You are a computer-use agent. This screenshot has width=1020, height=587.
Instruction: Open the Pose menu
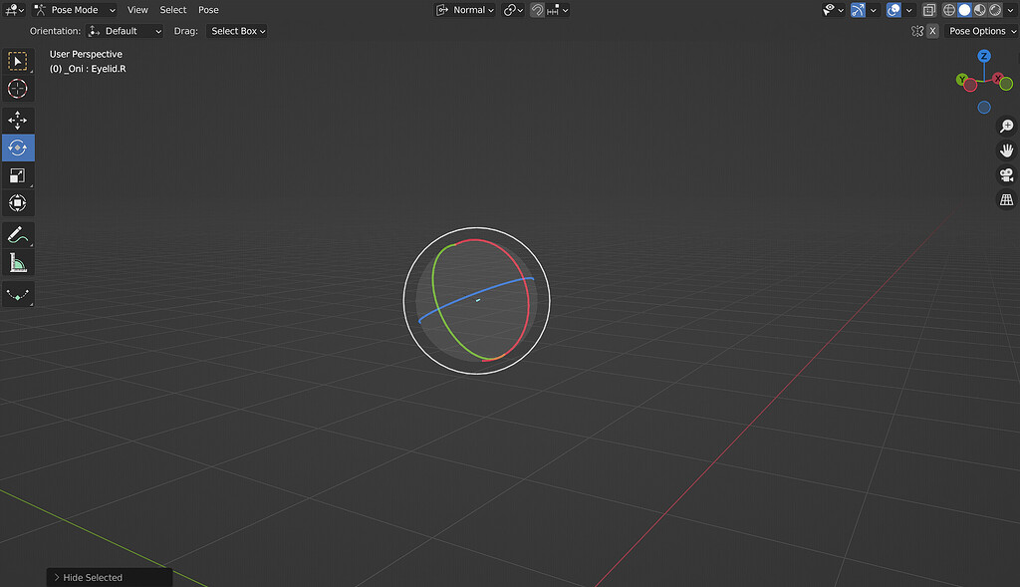208,10
